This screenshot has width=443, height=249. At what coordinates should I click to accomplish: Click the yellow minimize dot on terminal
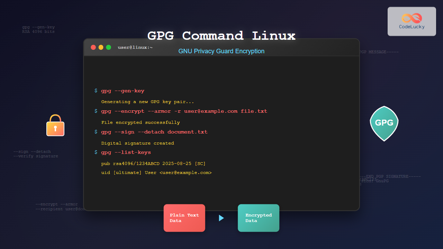tap(101, 47)
